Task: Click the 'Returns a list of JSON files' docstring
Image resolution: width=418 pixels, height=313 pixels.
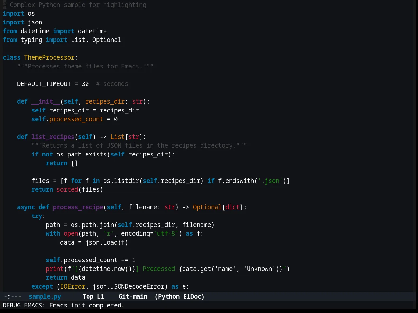Action: pyautogui.click(x=139, y=145)
